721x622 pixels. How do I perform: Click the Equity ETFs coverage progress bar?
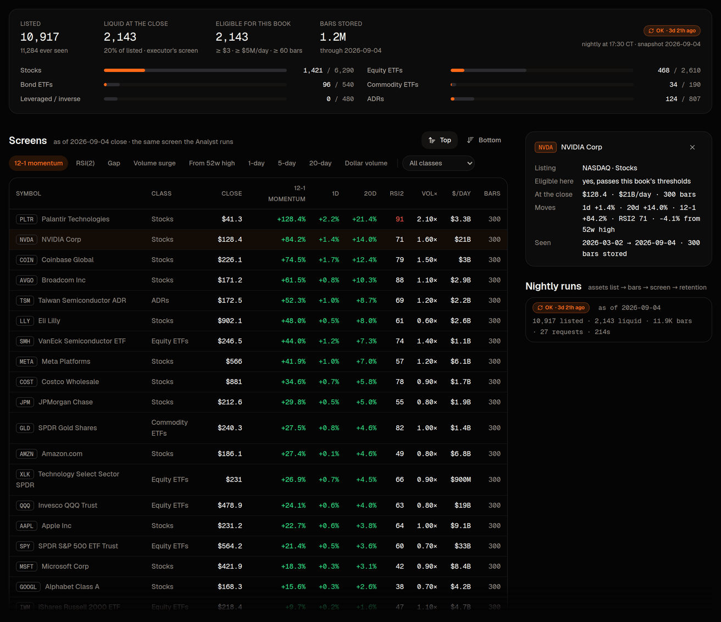(x=542, y=70)
